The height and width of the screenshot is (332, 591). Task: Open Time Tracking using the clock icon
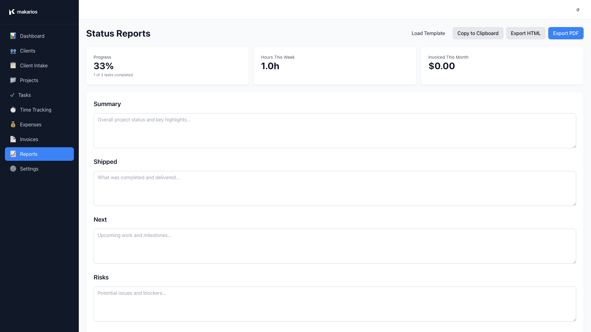[x=13, y=110]
